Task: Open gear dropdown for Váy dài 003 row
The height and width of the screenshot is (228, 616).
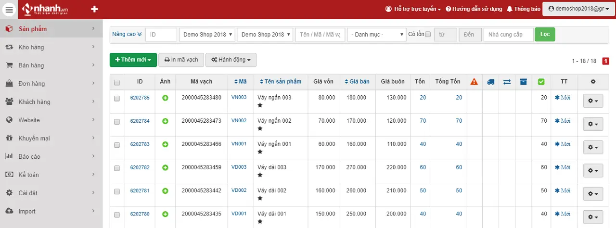Action: [x=592, y=170]
